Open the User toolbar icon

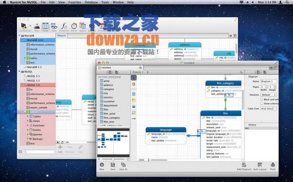pos(37,26)
